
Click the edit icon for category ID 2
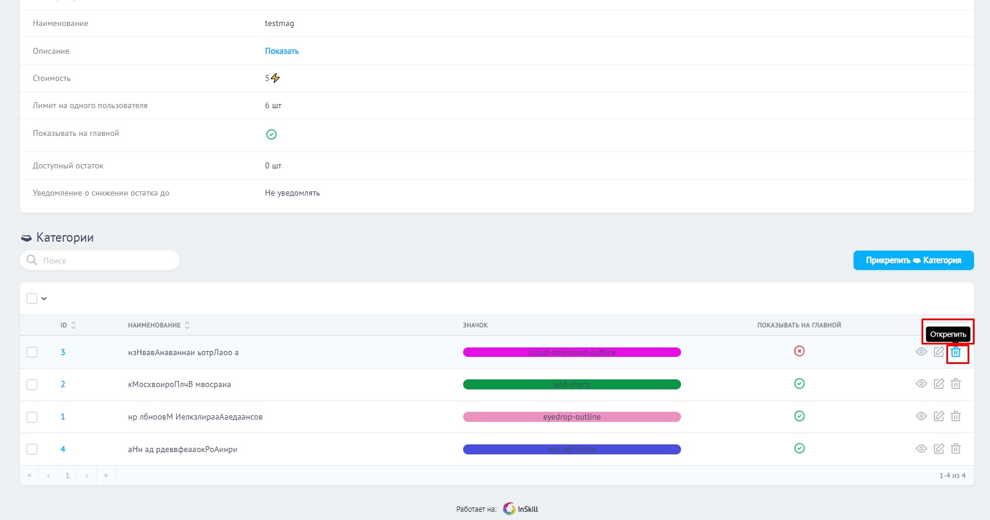click(939, 384)
